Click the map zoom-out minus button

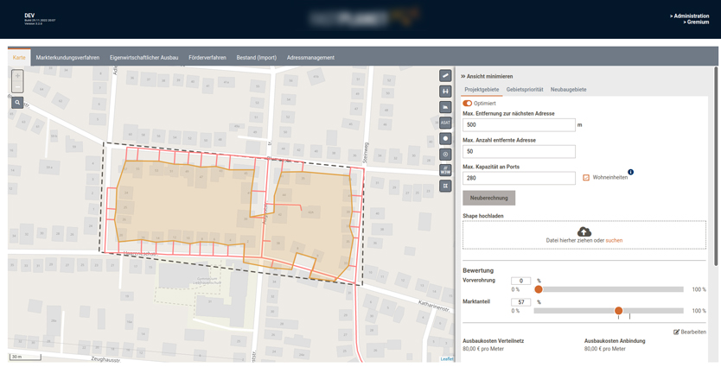[17, 87]
